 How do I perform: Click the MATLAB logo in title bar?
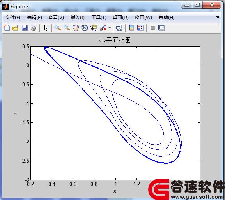click(x=5, y=7)
